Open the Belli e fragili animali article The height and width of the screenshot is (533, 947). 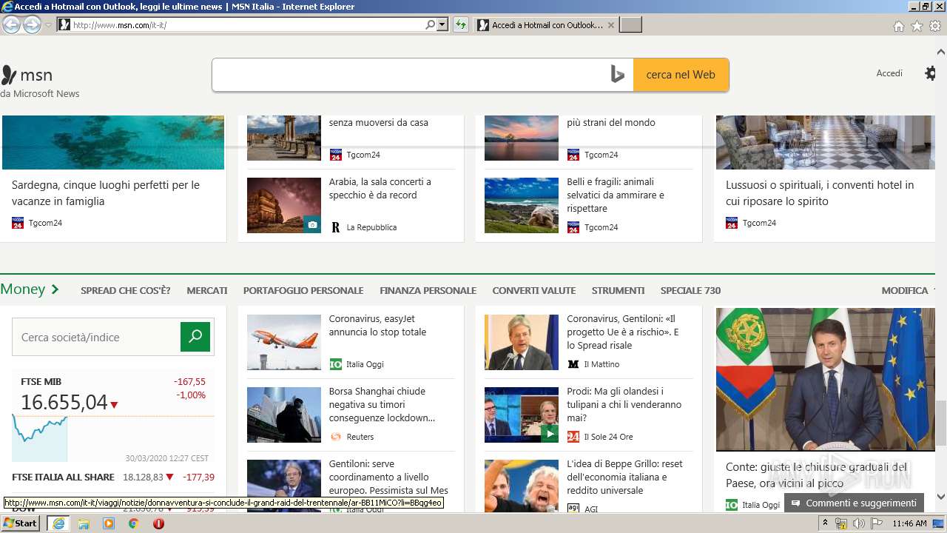(616, 195)
